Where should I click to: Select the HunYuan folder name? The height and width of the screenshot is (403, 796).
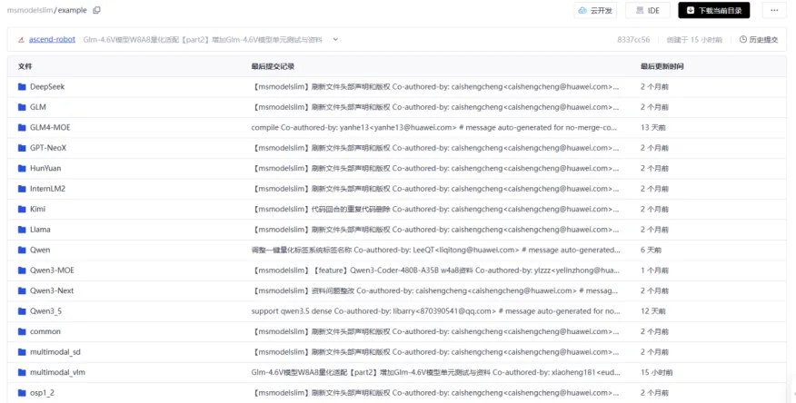pos(45,168)
